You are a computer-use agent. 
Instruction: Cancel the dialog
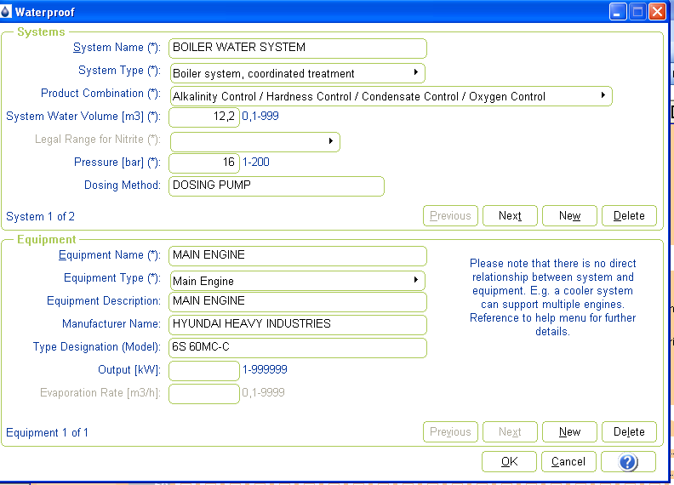click(568, 462)
